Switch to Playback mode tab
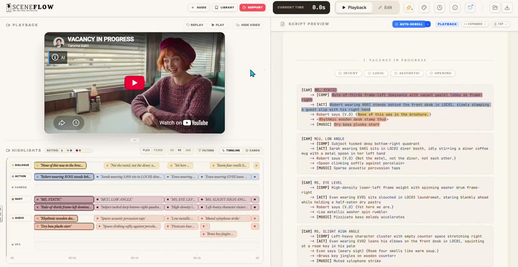This screenshot has height=267, width=518. 354,7
